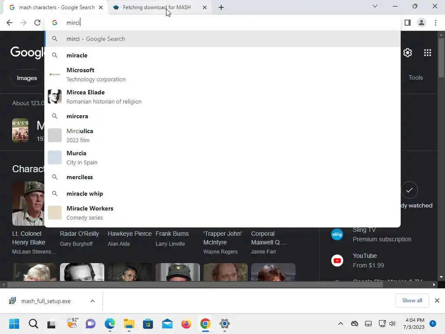Open the Hawkeye Pierce character link
The width and height of the screenshot is (445, 334).
coord(130,234)
